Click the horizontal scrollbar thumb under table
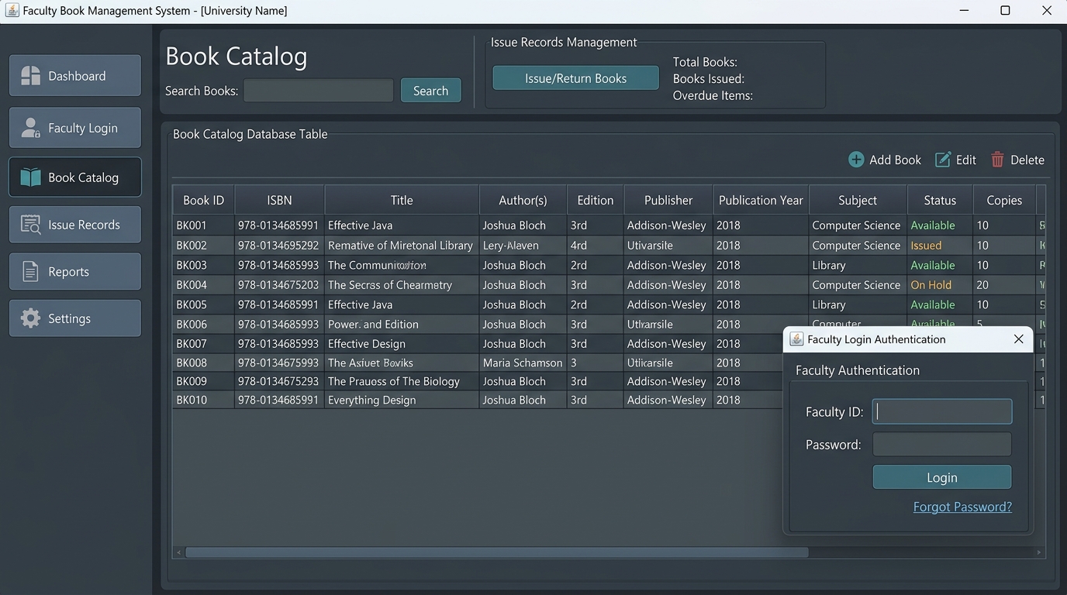 [496, 552]
